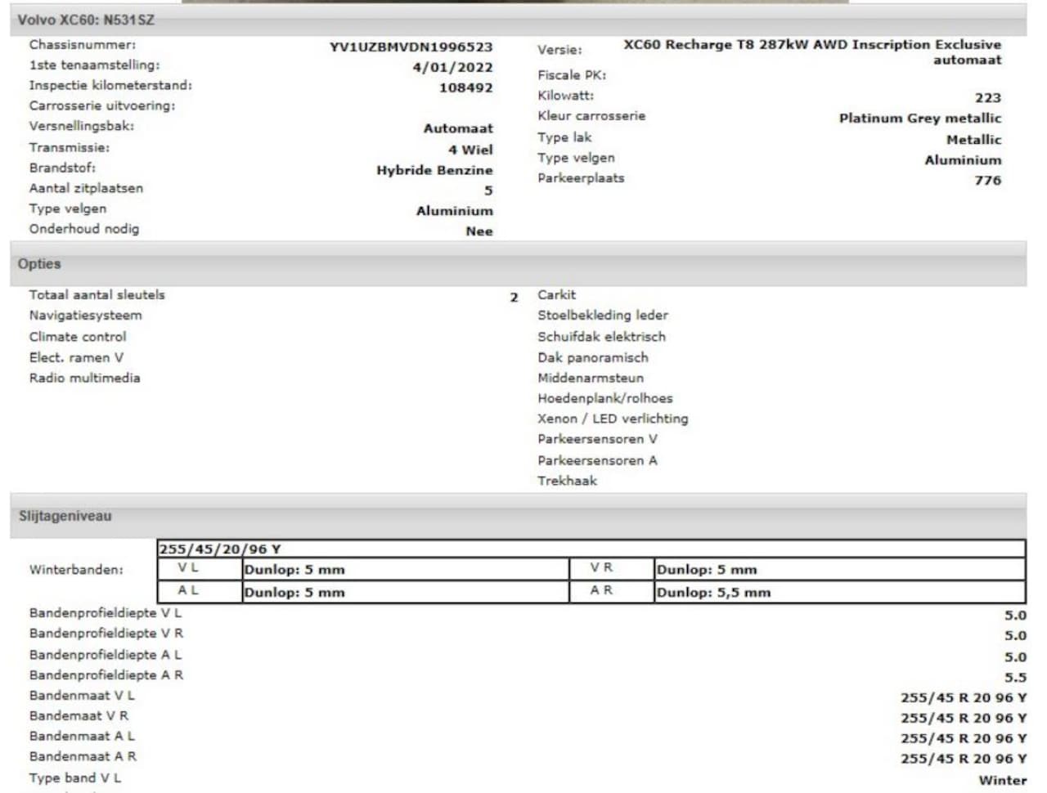Click the Bandenprofieldiepte A R value 5.5

1015,678
